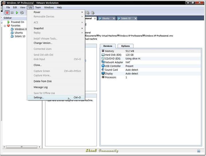This screenshot has height=156, width=206.
Task: Open the View menu
Action: (x=23, y=7)
